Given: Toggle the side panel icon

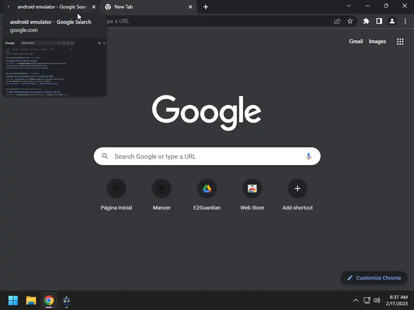Looking at the screenshot, I should [x=379, y=21].
